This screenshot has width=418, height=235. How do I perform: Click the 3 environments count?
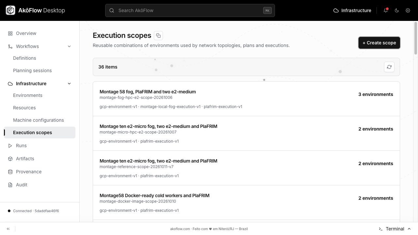click(x=376, y=94)
